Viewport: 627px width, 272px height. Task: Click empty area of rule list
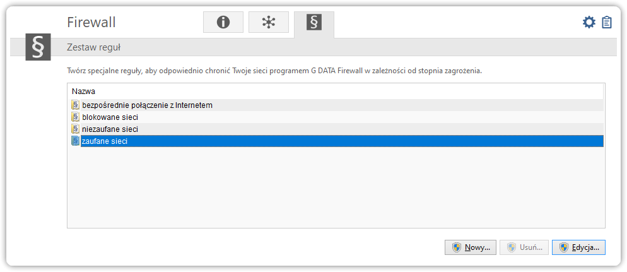(x=336, y=187)
